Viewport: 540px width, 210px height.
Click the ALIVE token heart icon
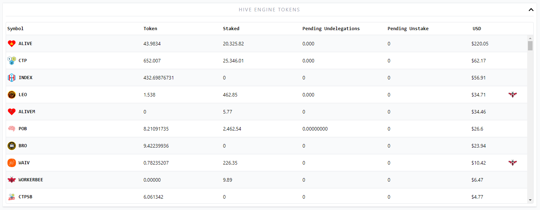coord(12,44)
